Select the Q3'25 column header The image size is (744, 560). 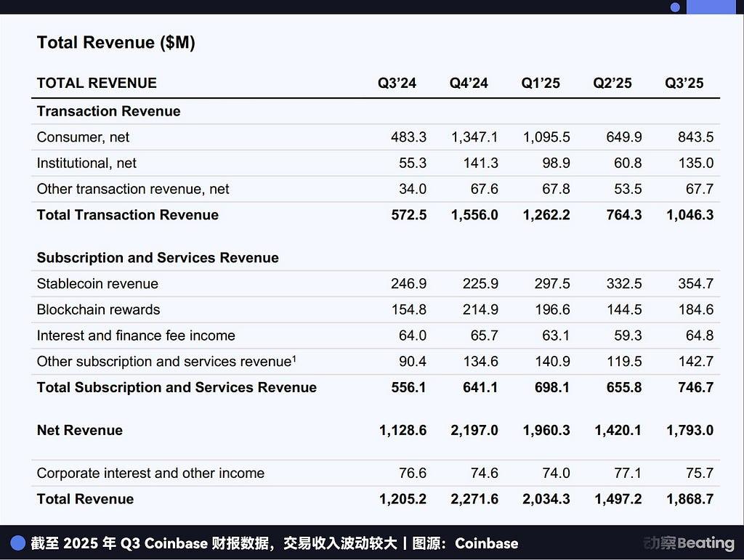point(684,83)
